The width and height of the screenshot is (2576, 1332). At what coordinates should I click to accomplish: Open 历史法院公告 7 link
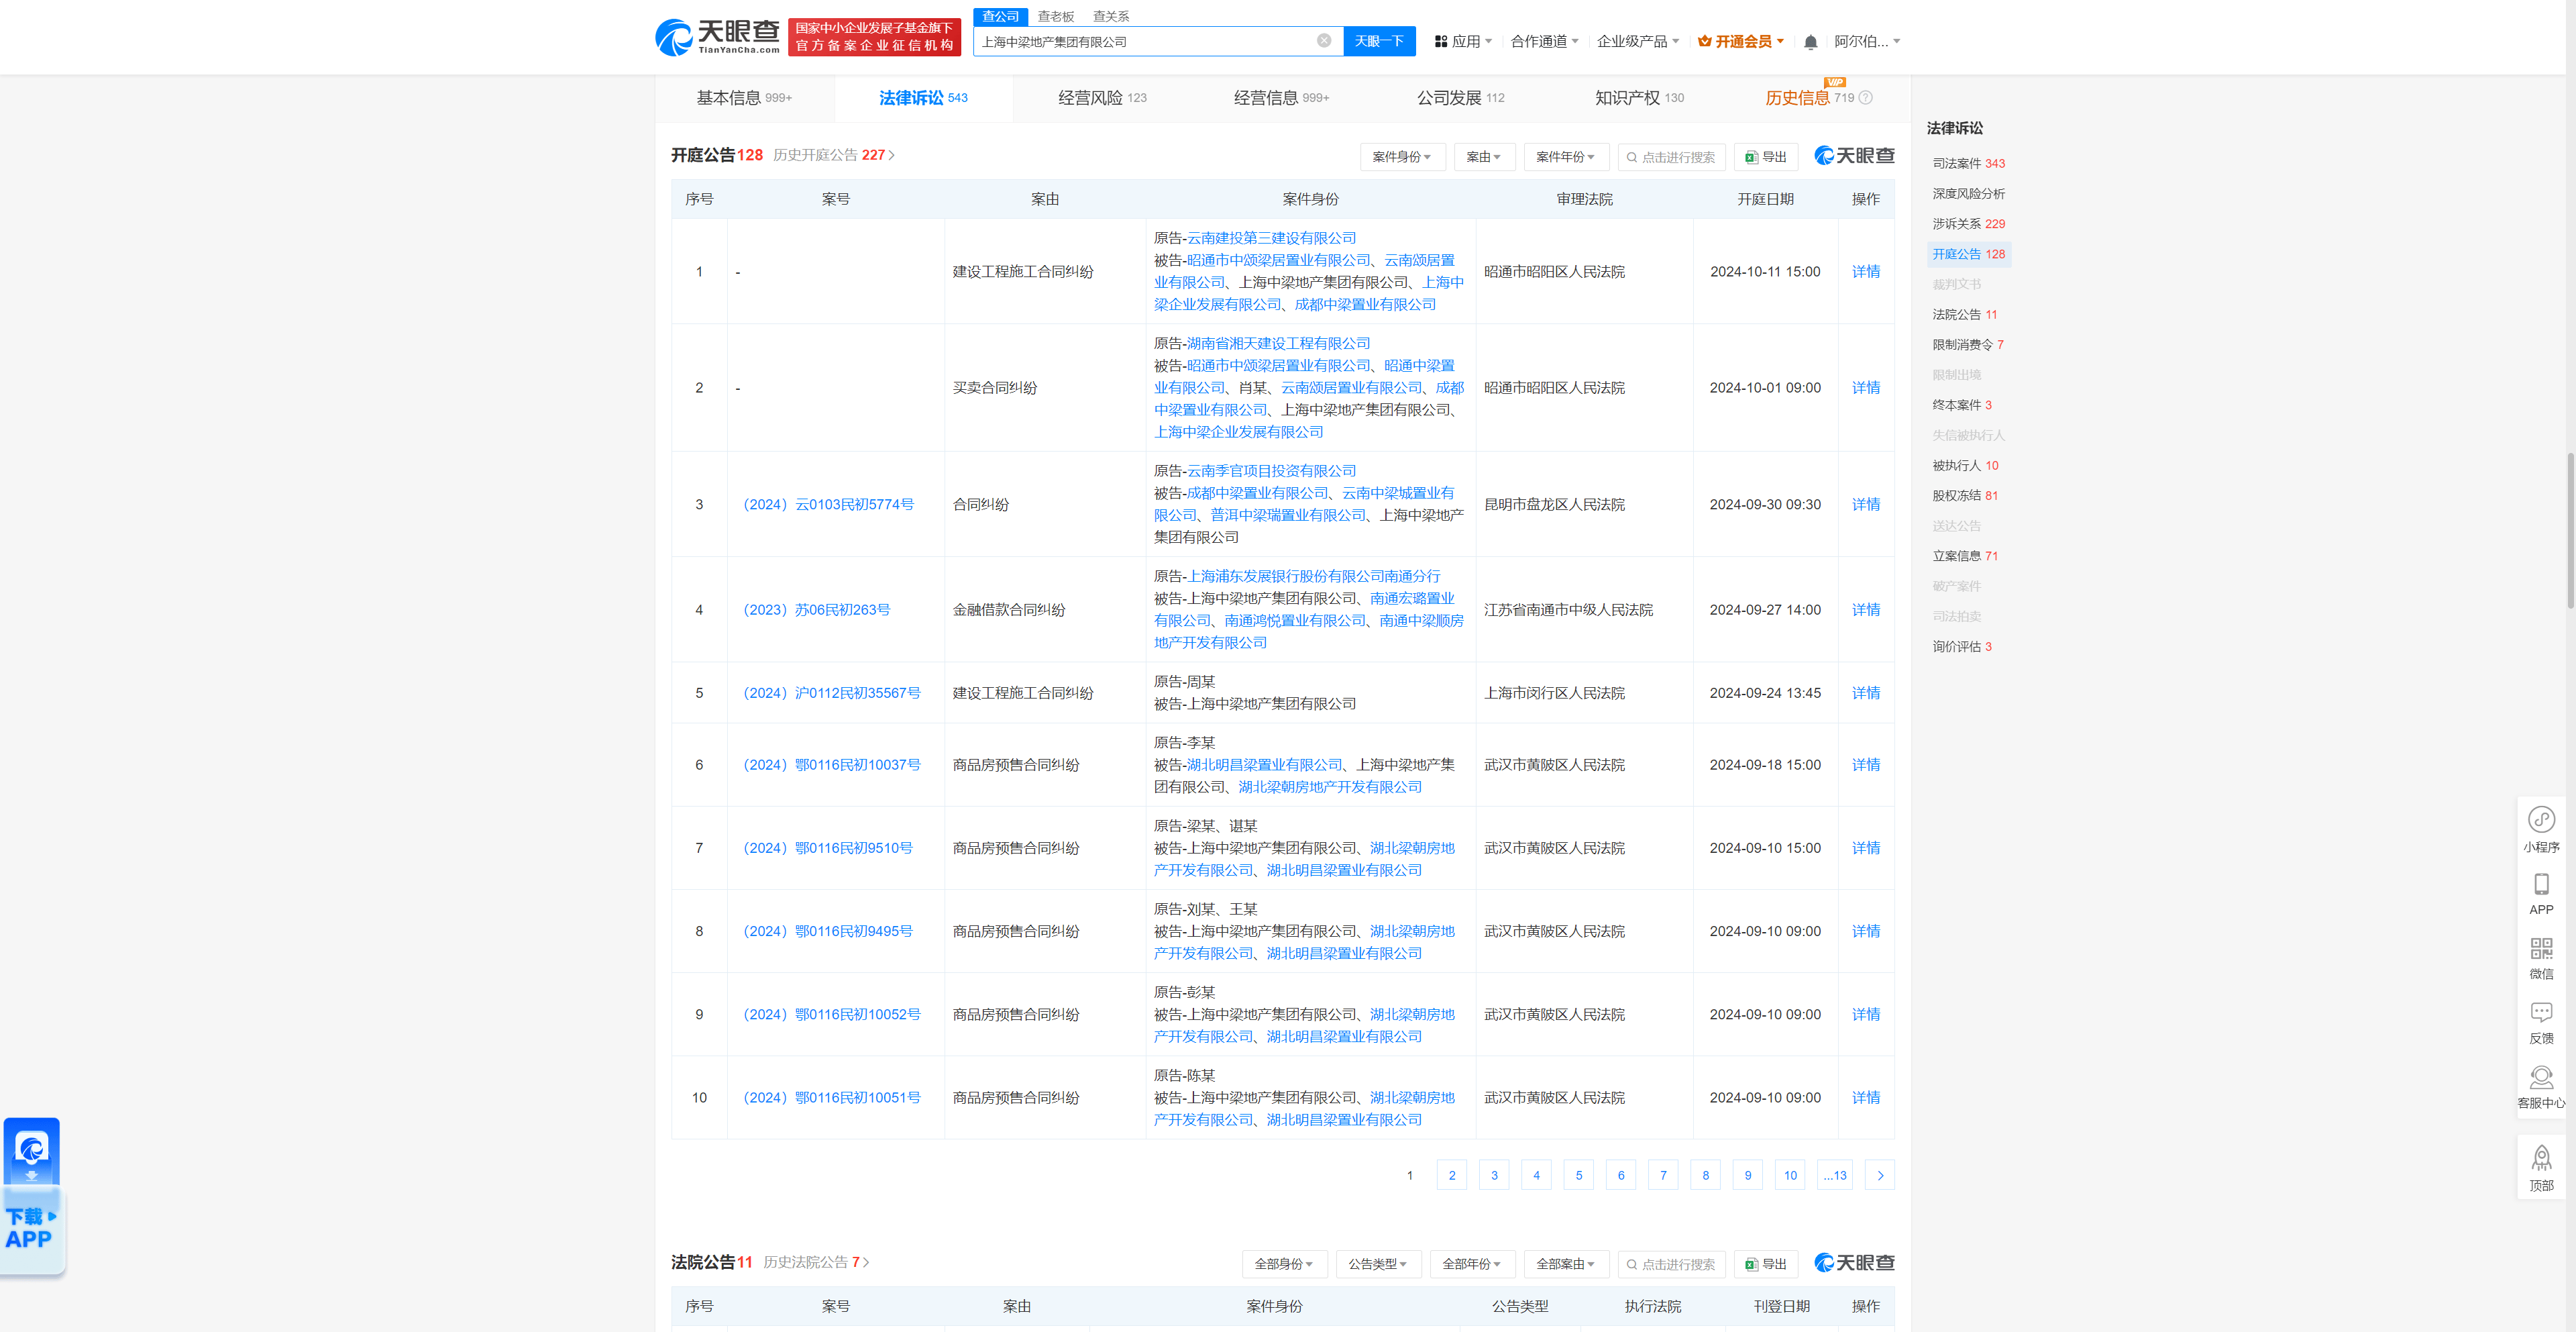pos(816,1263)
